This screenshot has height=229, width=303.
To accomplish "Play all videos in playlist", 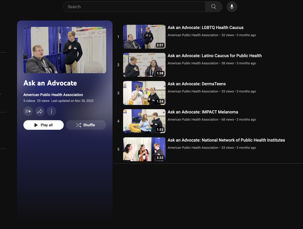I will (44, 125).
